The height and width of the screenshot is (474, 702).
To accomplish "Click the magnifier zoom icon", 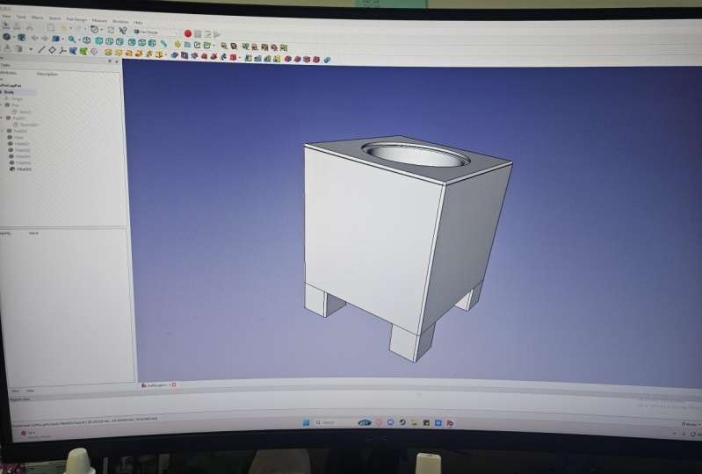I will 72,39.
